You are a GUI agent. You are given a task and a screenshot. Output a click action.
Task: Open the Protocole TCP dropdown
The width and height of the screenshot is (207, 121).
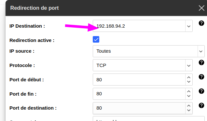click(x=143, y=65)
